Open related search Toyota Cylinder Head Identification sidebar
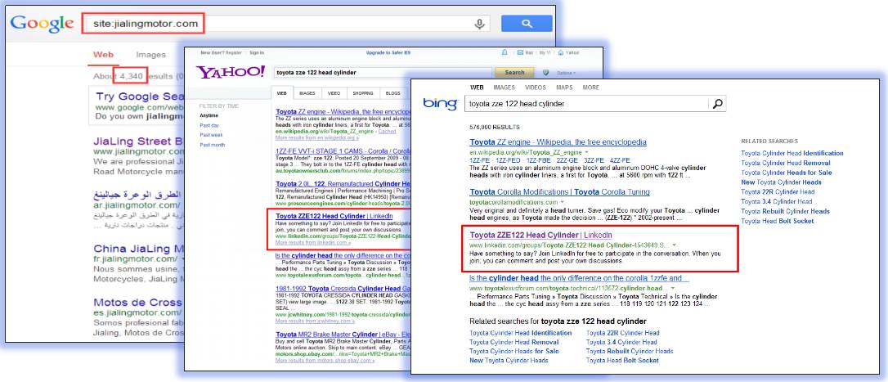Image resolution: width=888 pixels, height=382 pixels. 792,153
